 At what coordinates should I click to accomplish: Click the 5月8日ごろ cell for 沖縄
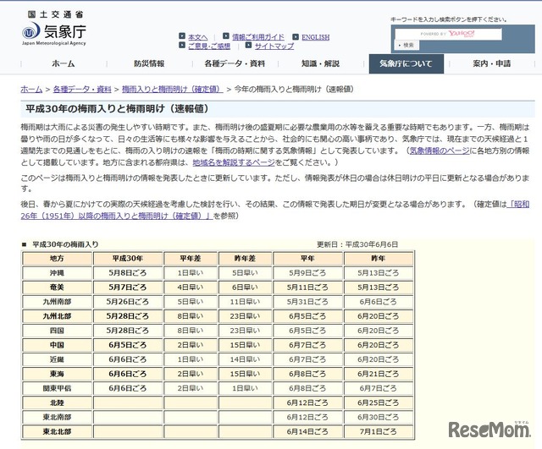click(x=128, y=273)
